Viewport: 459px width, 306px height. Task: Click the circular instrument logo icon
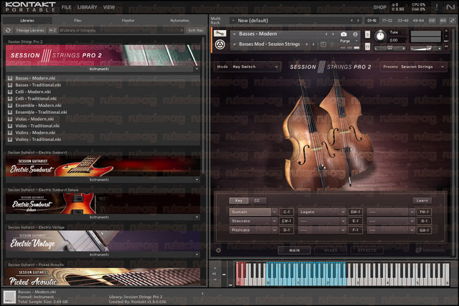[x=220, y=44]
